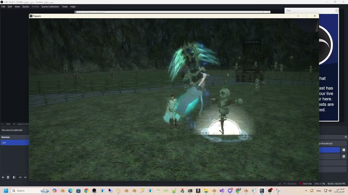Click the 60.00 / 60.00 FPS readout
Image resolution: width=348 pixels, height=195 pixels.
pyautogui.click(x=337, y=184)
